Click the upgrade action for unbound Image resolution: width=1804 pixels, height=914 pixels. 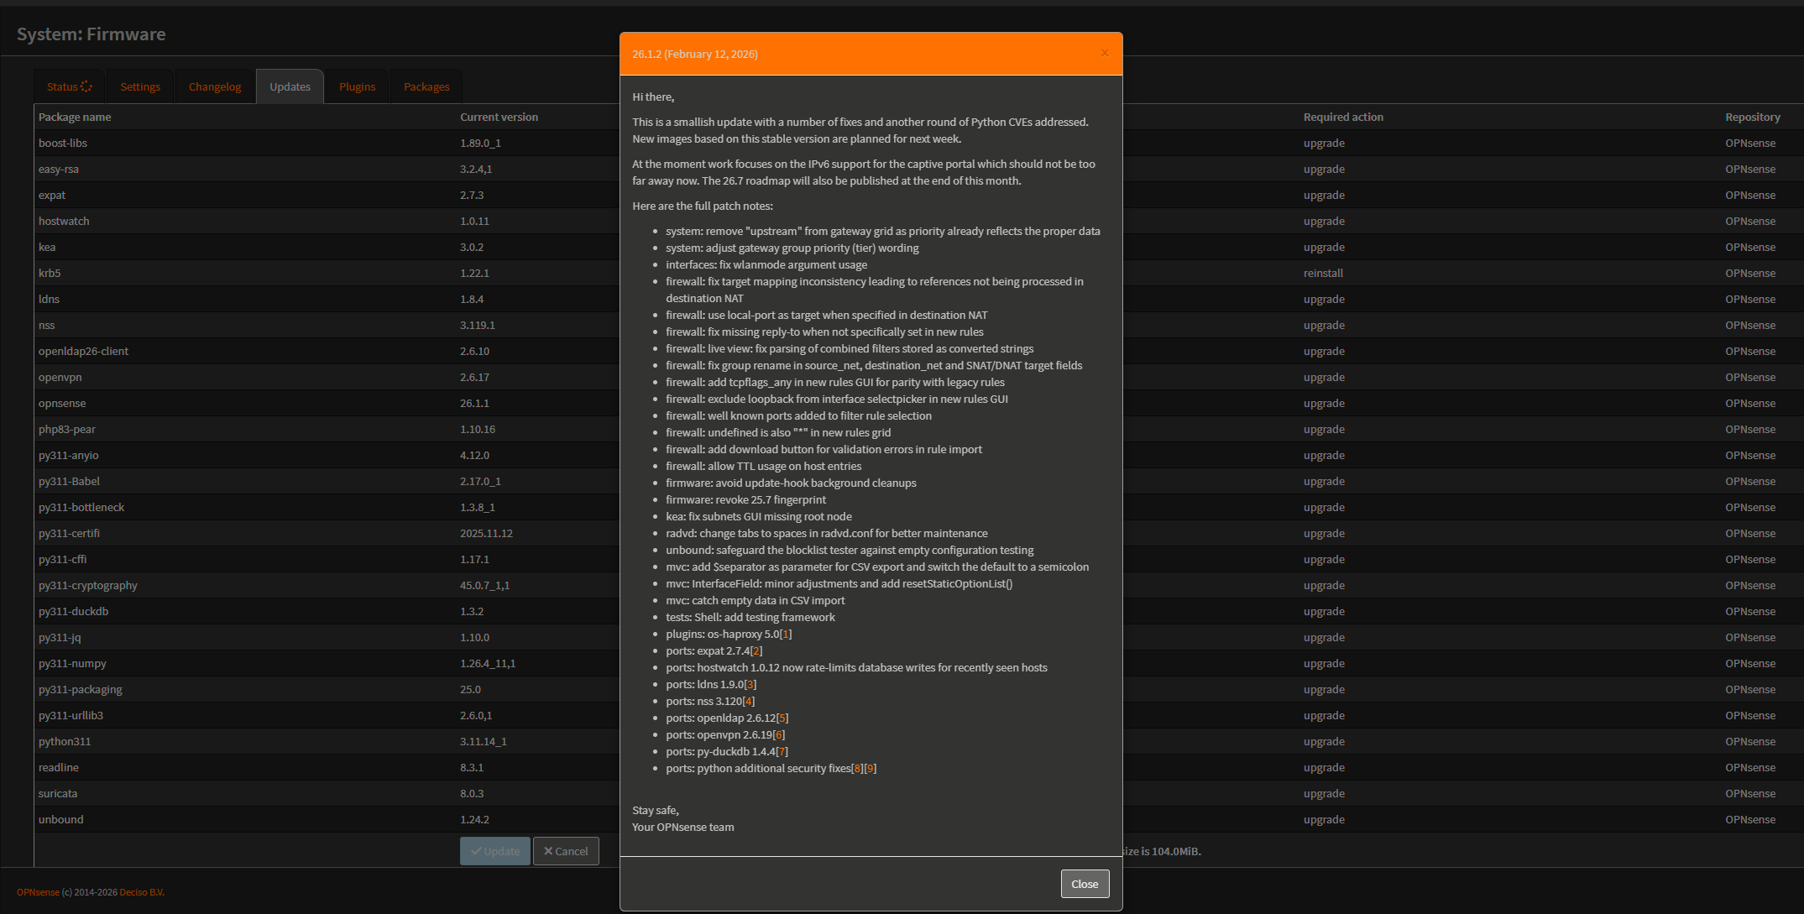[1324, 819]
